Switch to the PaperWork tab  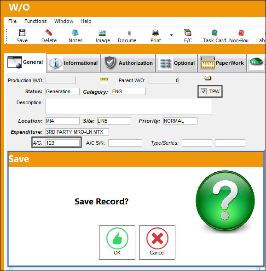point(222,63)
